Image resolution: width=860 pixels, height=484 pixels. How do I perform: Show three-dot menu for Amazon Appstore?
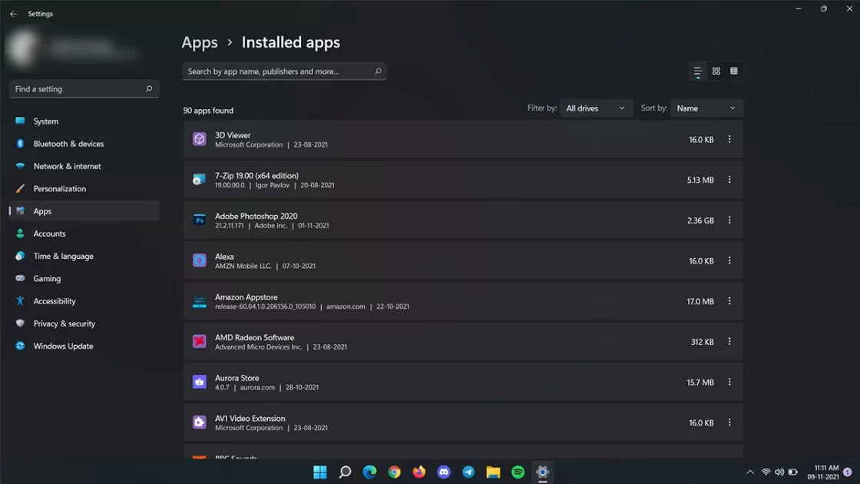(729, 301)
